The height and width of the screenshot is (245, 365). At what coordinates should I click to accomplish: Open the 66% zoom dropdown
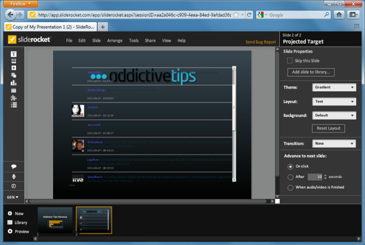(13, 197)
